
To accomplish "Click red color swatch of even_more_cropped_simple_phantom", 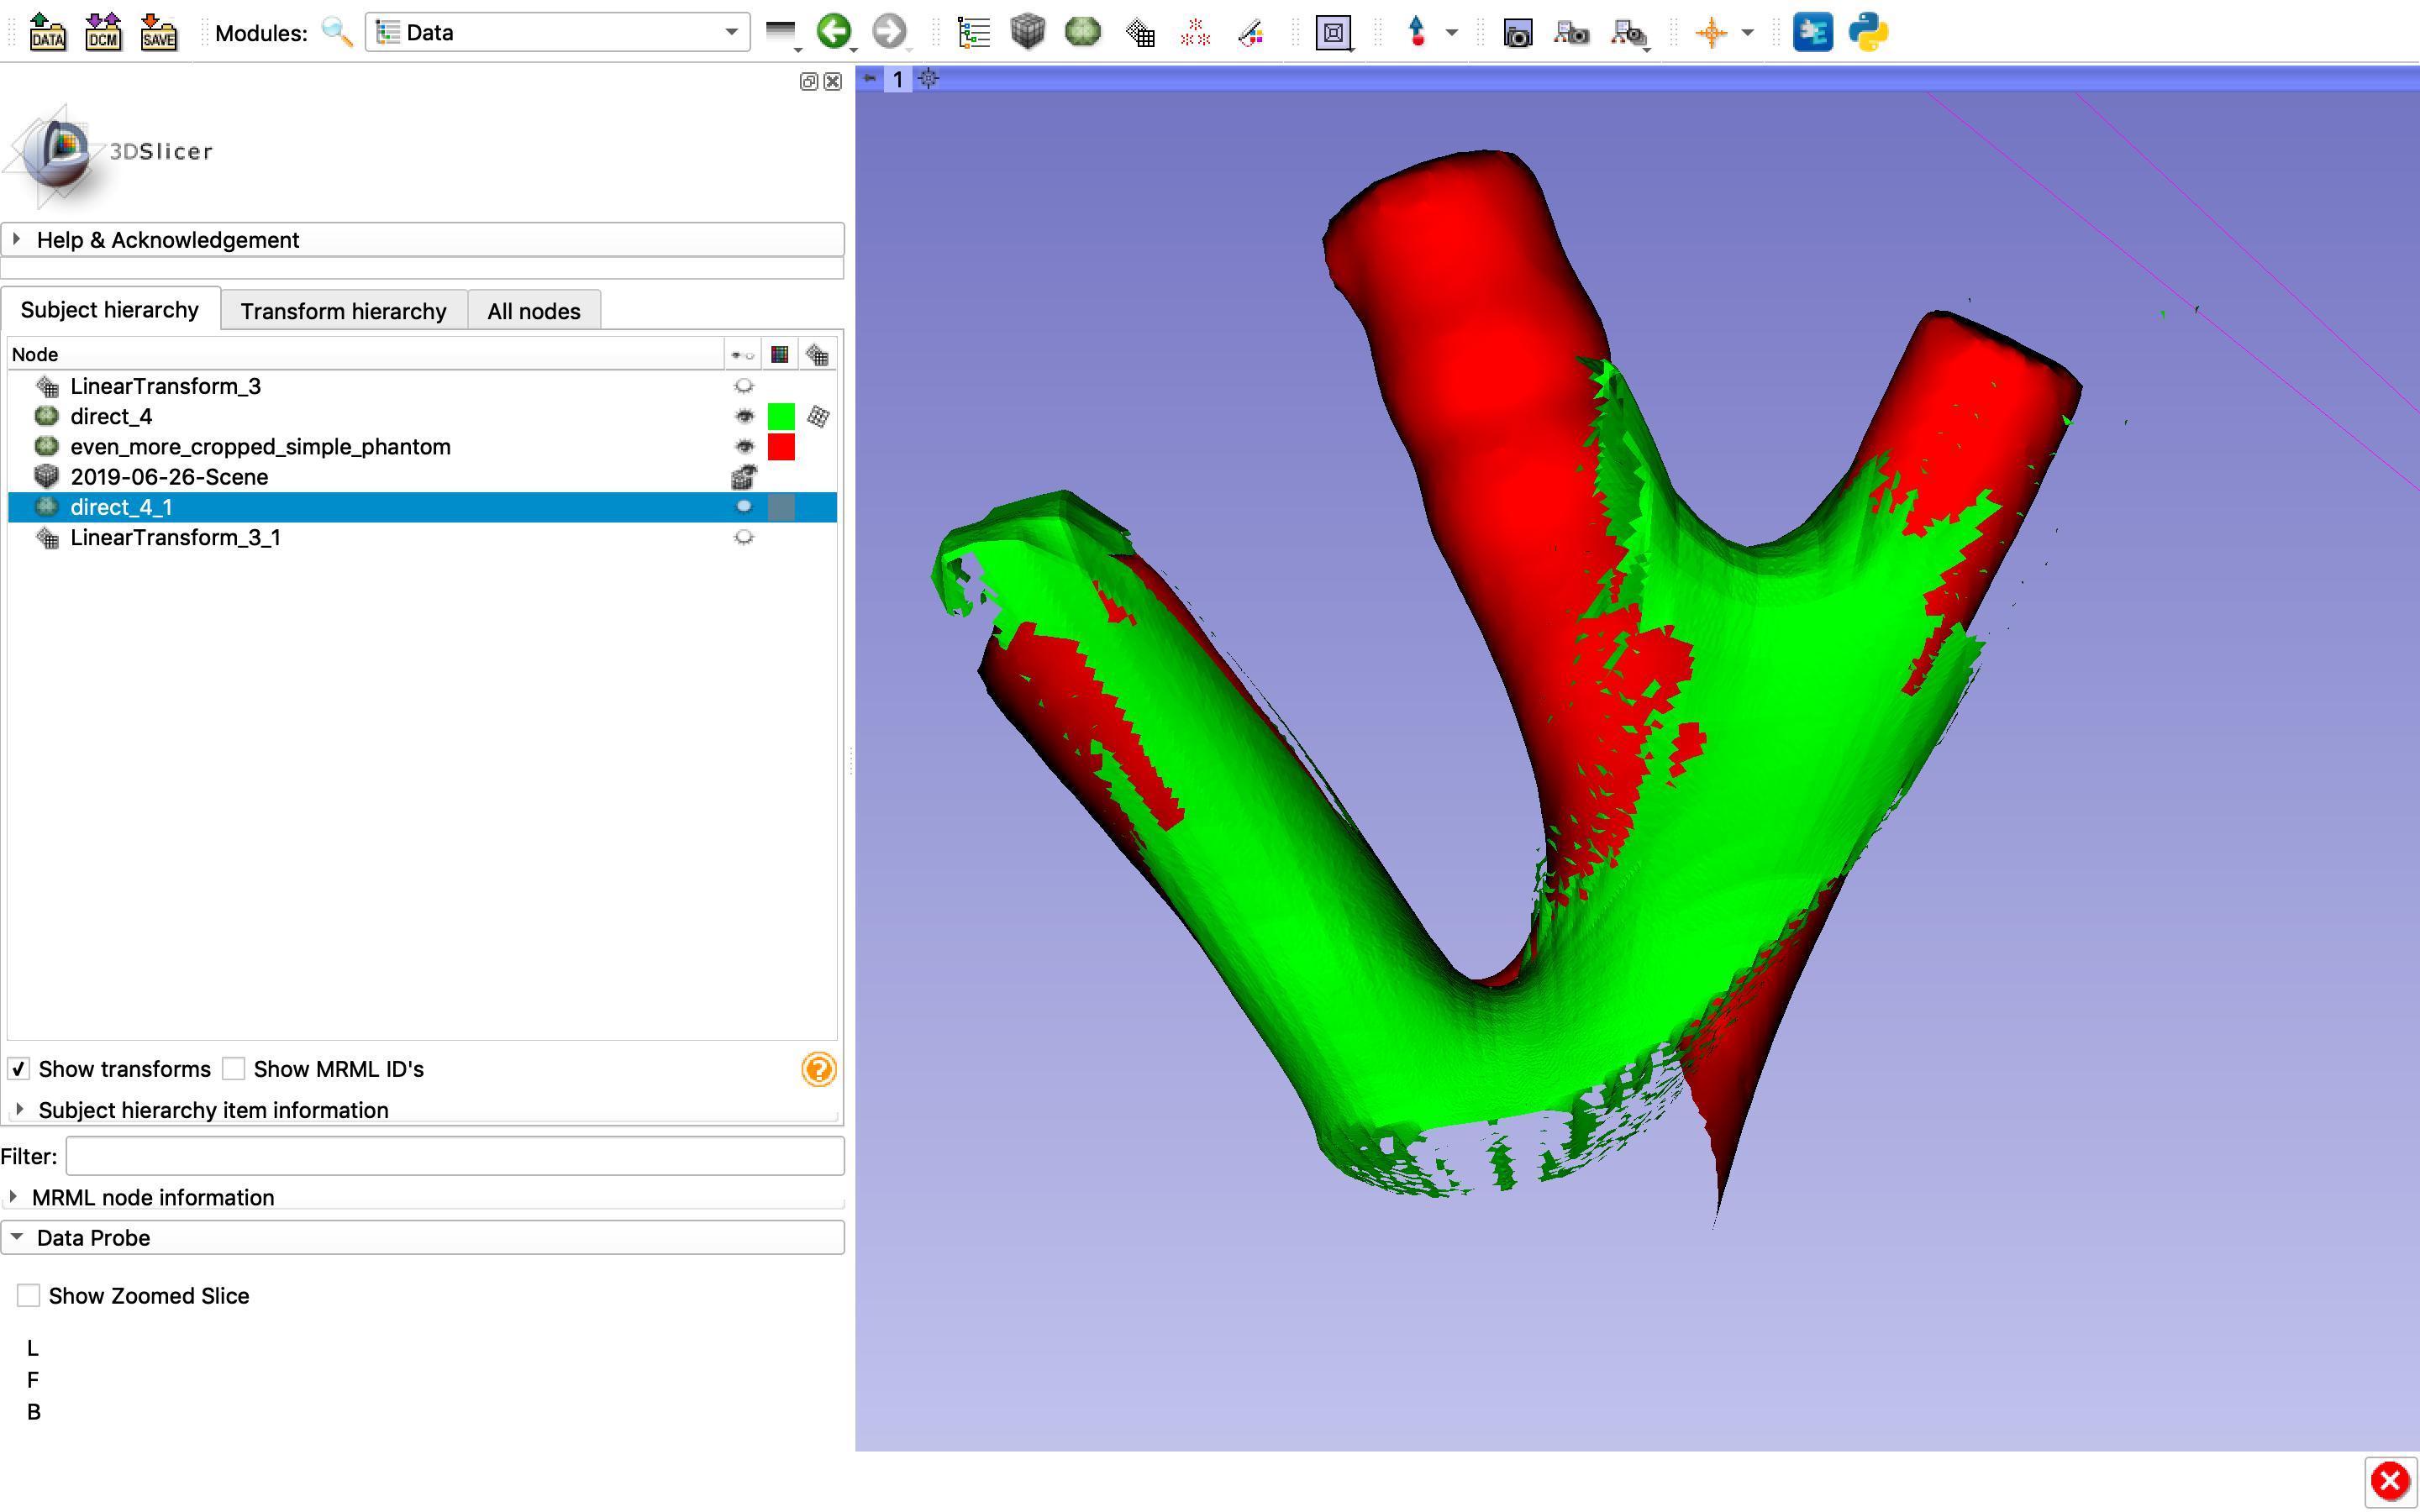I will (780, 447).
